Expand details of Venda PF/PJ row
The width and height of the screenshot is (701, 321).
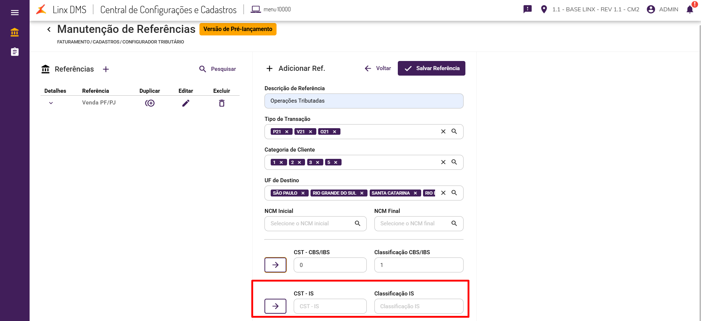(51, 103)
